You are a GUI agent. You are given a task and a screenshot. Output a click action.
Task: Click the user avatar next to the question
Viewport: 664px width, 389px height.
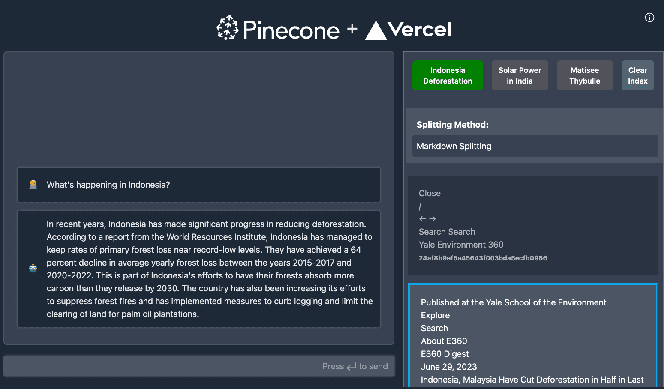click(33, 184)
